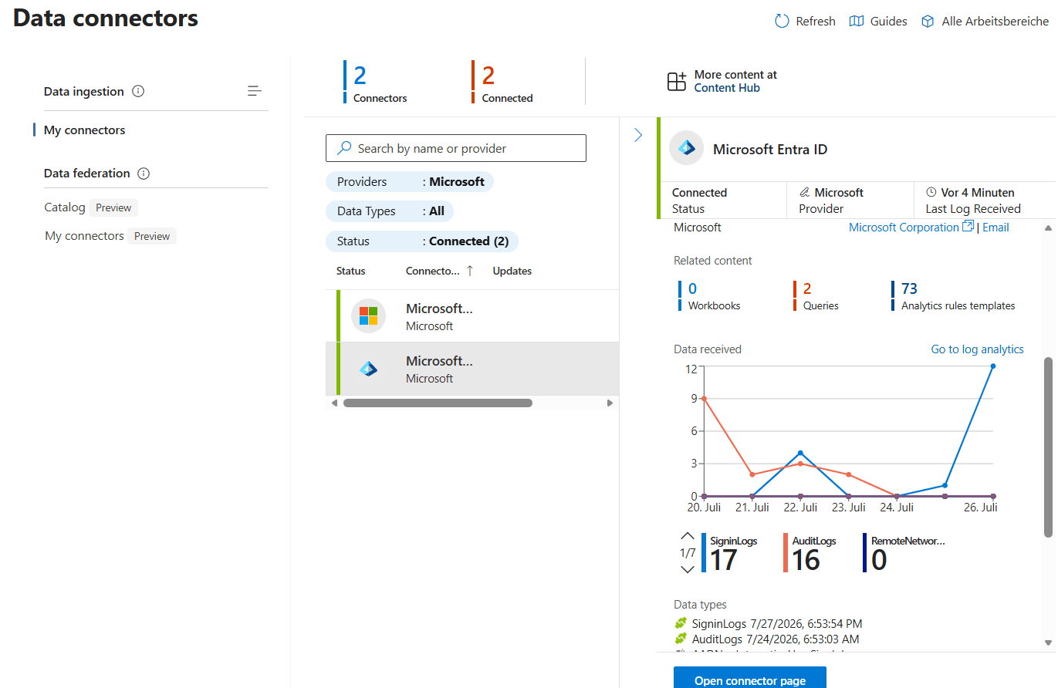Image resolution: width=1058 pixels, height=688 pixels.
Task: Click the external link icon after Microsoft Corporation
Action: (x=968, y=227)
